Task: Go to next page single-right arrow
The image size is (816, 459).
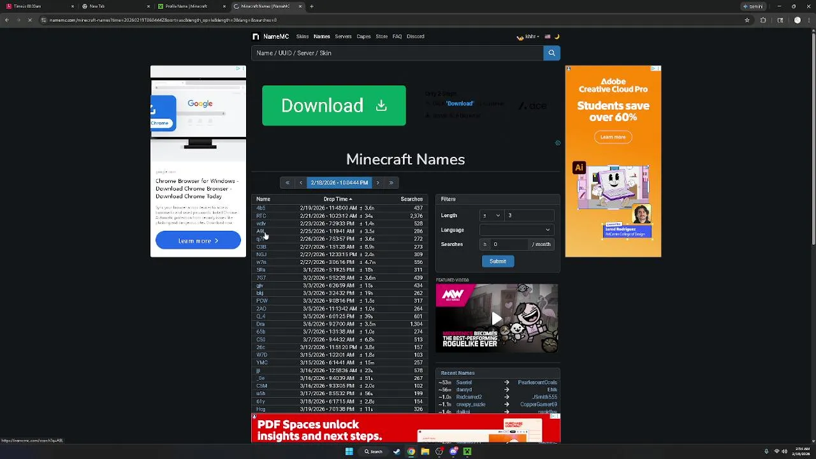Action: (377, 182)
